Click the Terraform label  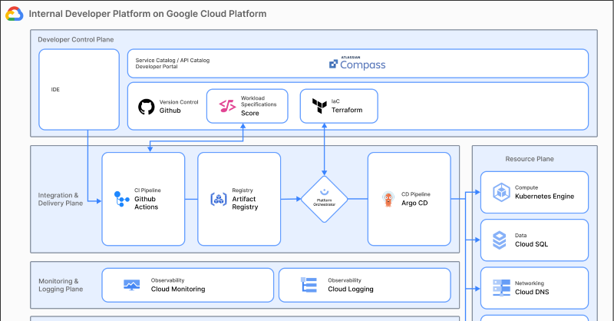click(x=347, y=110)
